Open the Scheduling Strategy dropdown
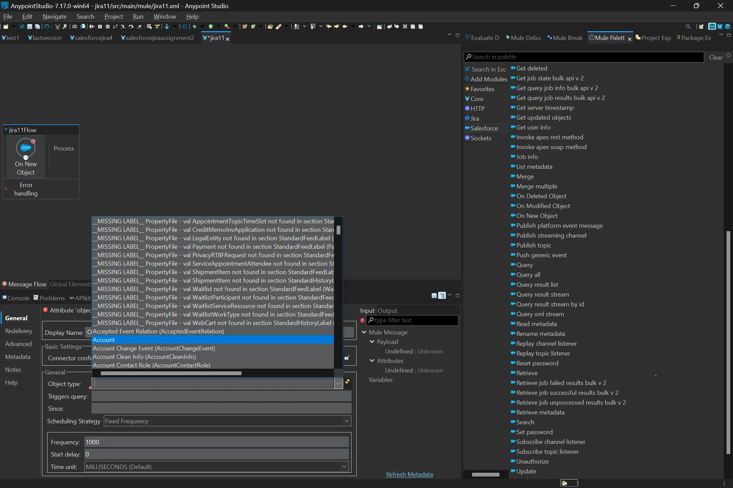This screenshot has width=733, height=488. [346, 421]
